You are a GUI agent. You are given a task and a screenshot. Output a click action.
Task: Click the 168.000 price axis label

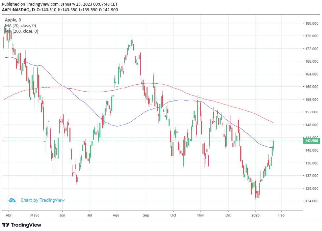[312, 61]
